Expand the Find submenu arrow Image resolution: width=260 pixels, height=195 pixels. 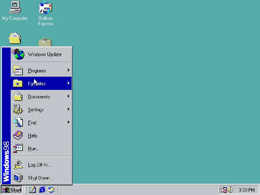(69, 122)
